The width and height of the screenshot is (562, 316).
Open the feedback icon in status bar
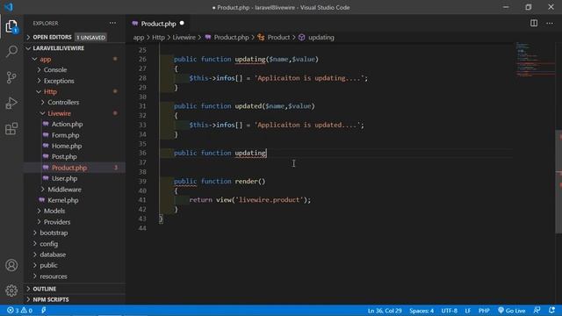[537, 310]
